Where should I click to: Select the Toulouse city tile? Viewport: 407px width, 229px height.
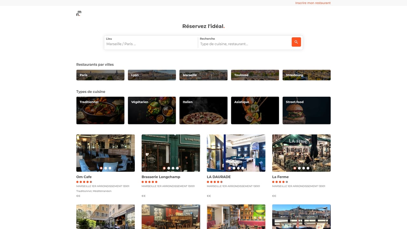255,75
